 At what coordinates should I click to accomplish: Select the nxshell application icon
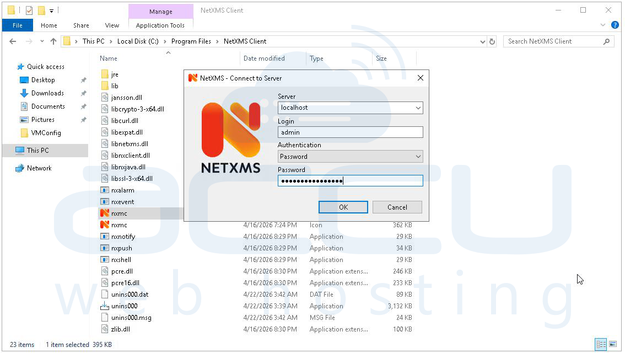pos(104,260)
